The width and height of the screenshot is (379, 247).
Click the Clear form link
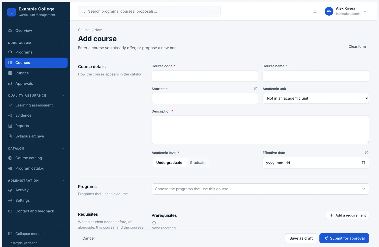pyautogui.click(x=357, y=47)
